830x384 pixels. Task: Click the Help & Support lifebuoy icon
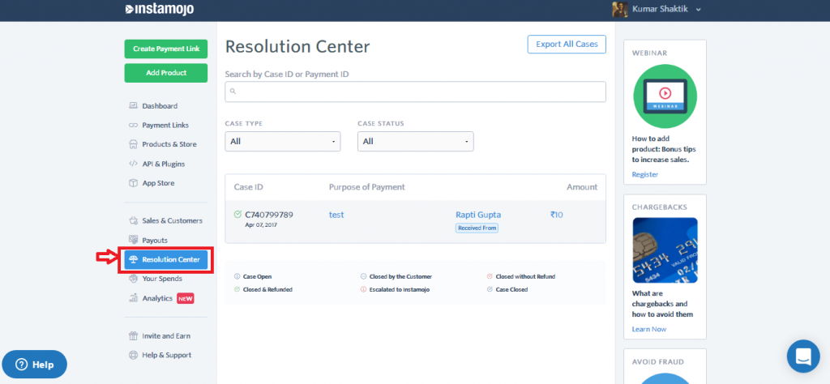[133, 355]
